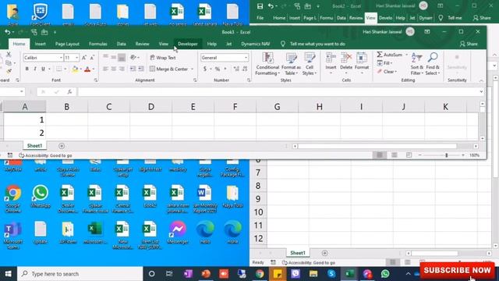Apply Percent Style format
This screenshot has height=281, width=499.
coord(218,69)
